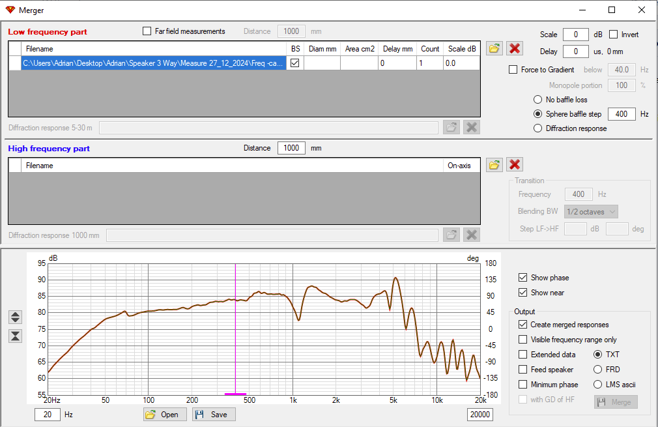Click the empty Area cm2 cell in file row
This screenshot has height=427, width=658.
pos(359,63)
